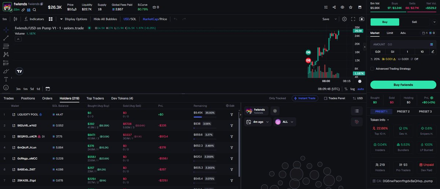
Task: Toggle log scale on chart
Action: 352,89
